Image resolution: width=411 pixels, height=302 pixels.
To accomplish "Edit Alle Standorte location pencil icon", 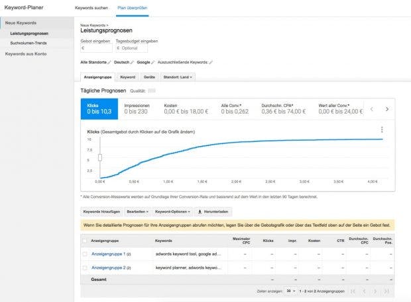I will pyautogui.click(x=109, y=62).
